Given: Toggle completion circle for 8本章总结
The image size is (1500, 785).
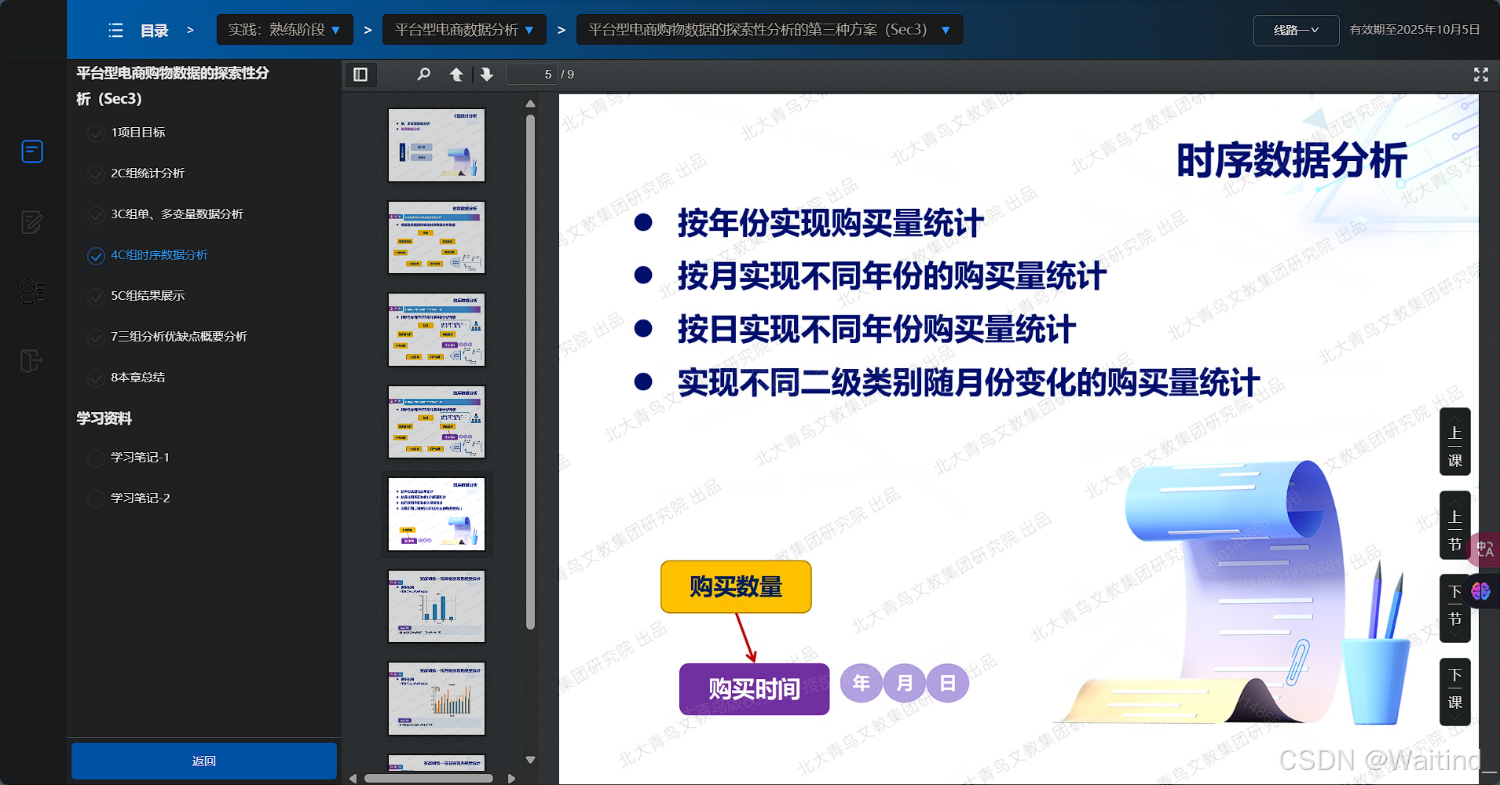Looking at the screenshot, I should click(x=96, y=378).
